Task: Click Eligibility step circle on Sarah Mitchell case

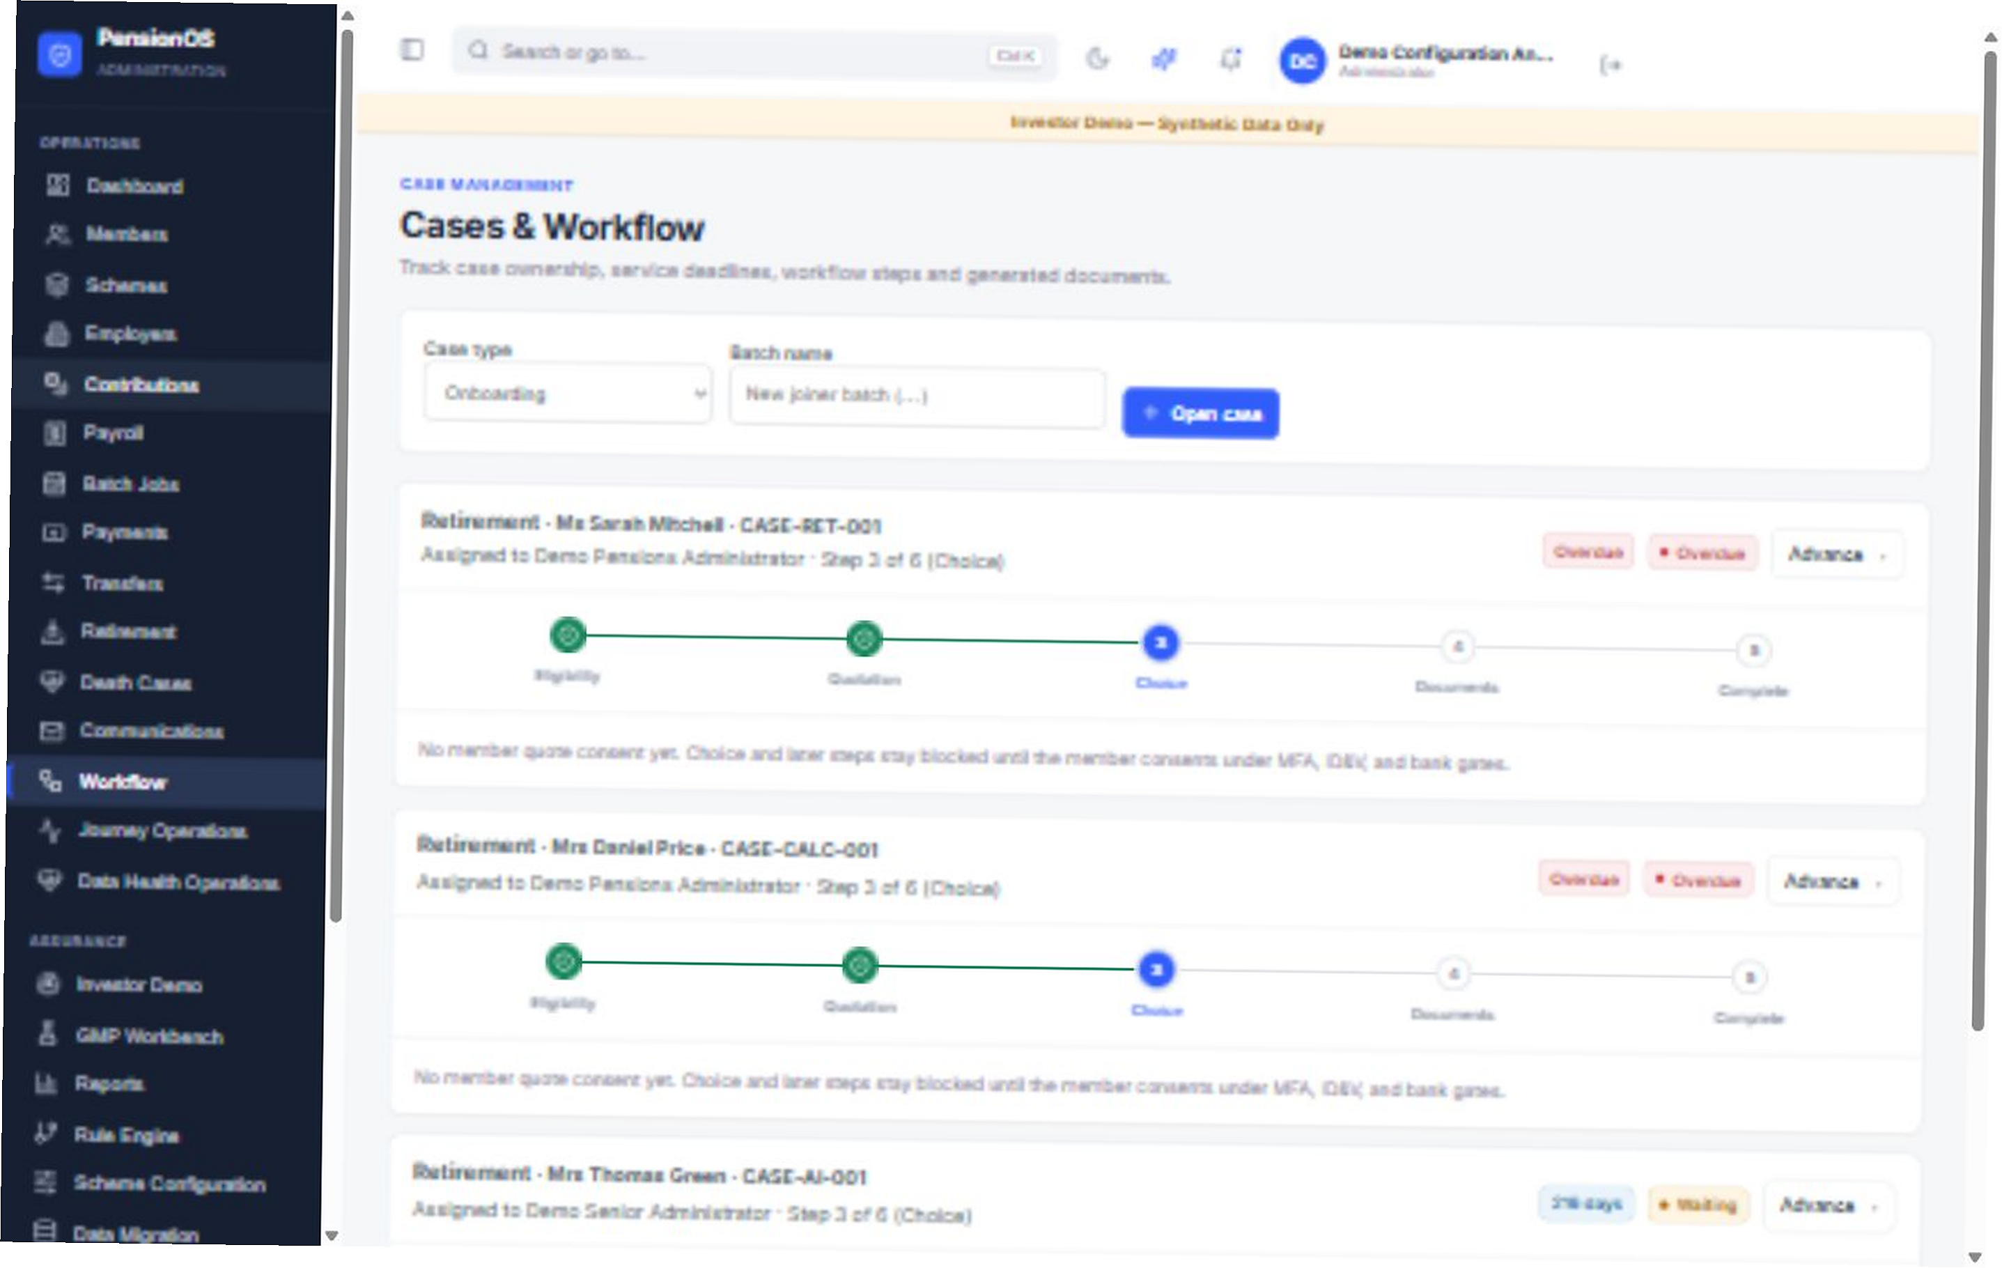Action: click(x=568, y=637)
